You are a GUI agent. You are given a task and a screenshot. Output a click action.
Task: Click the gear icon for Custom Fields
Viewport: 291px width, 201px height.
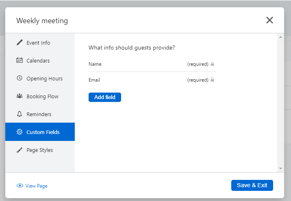[x=20, y=132]
